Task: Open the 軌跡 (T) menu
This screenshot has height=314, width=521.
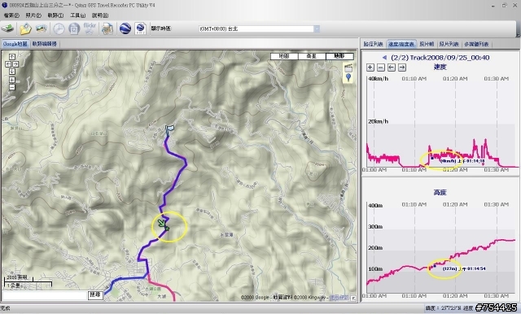Action: click(55, 15)
